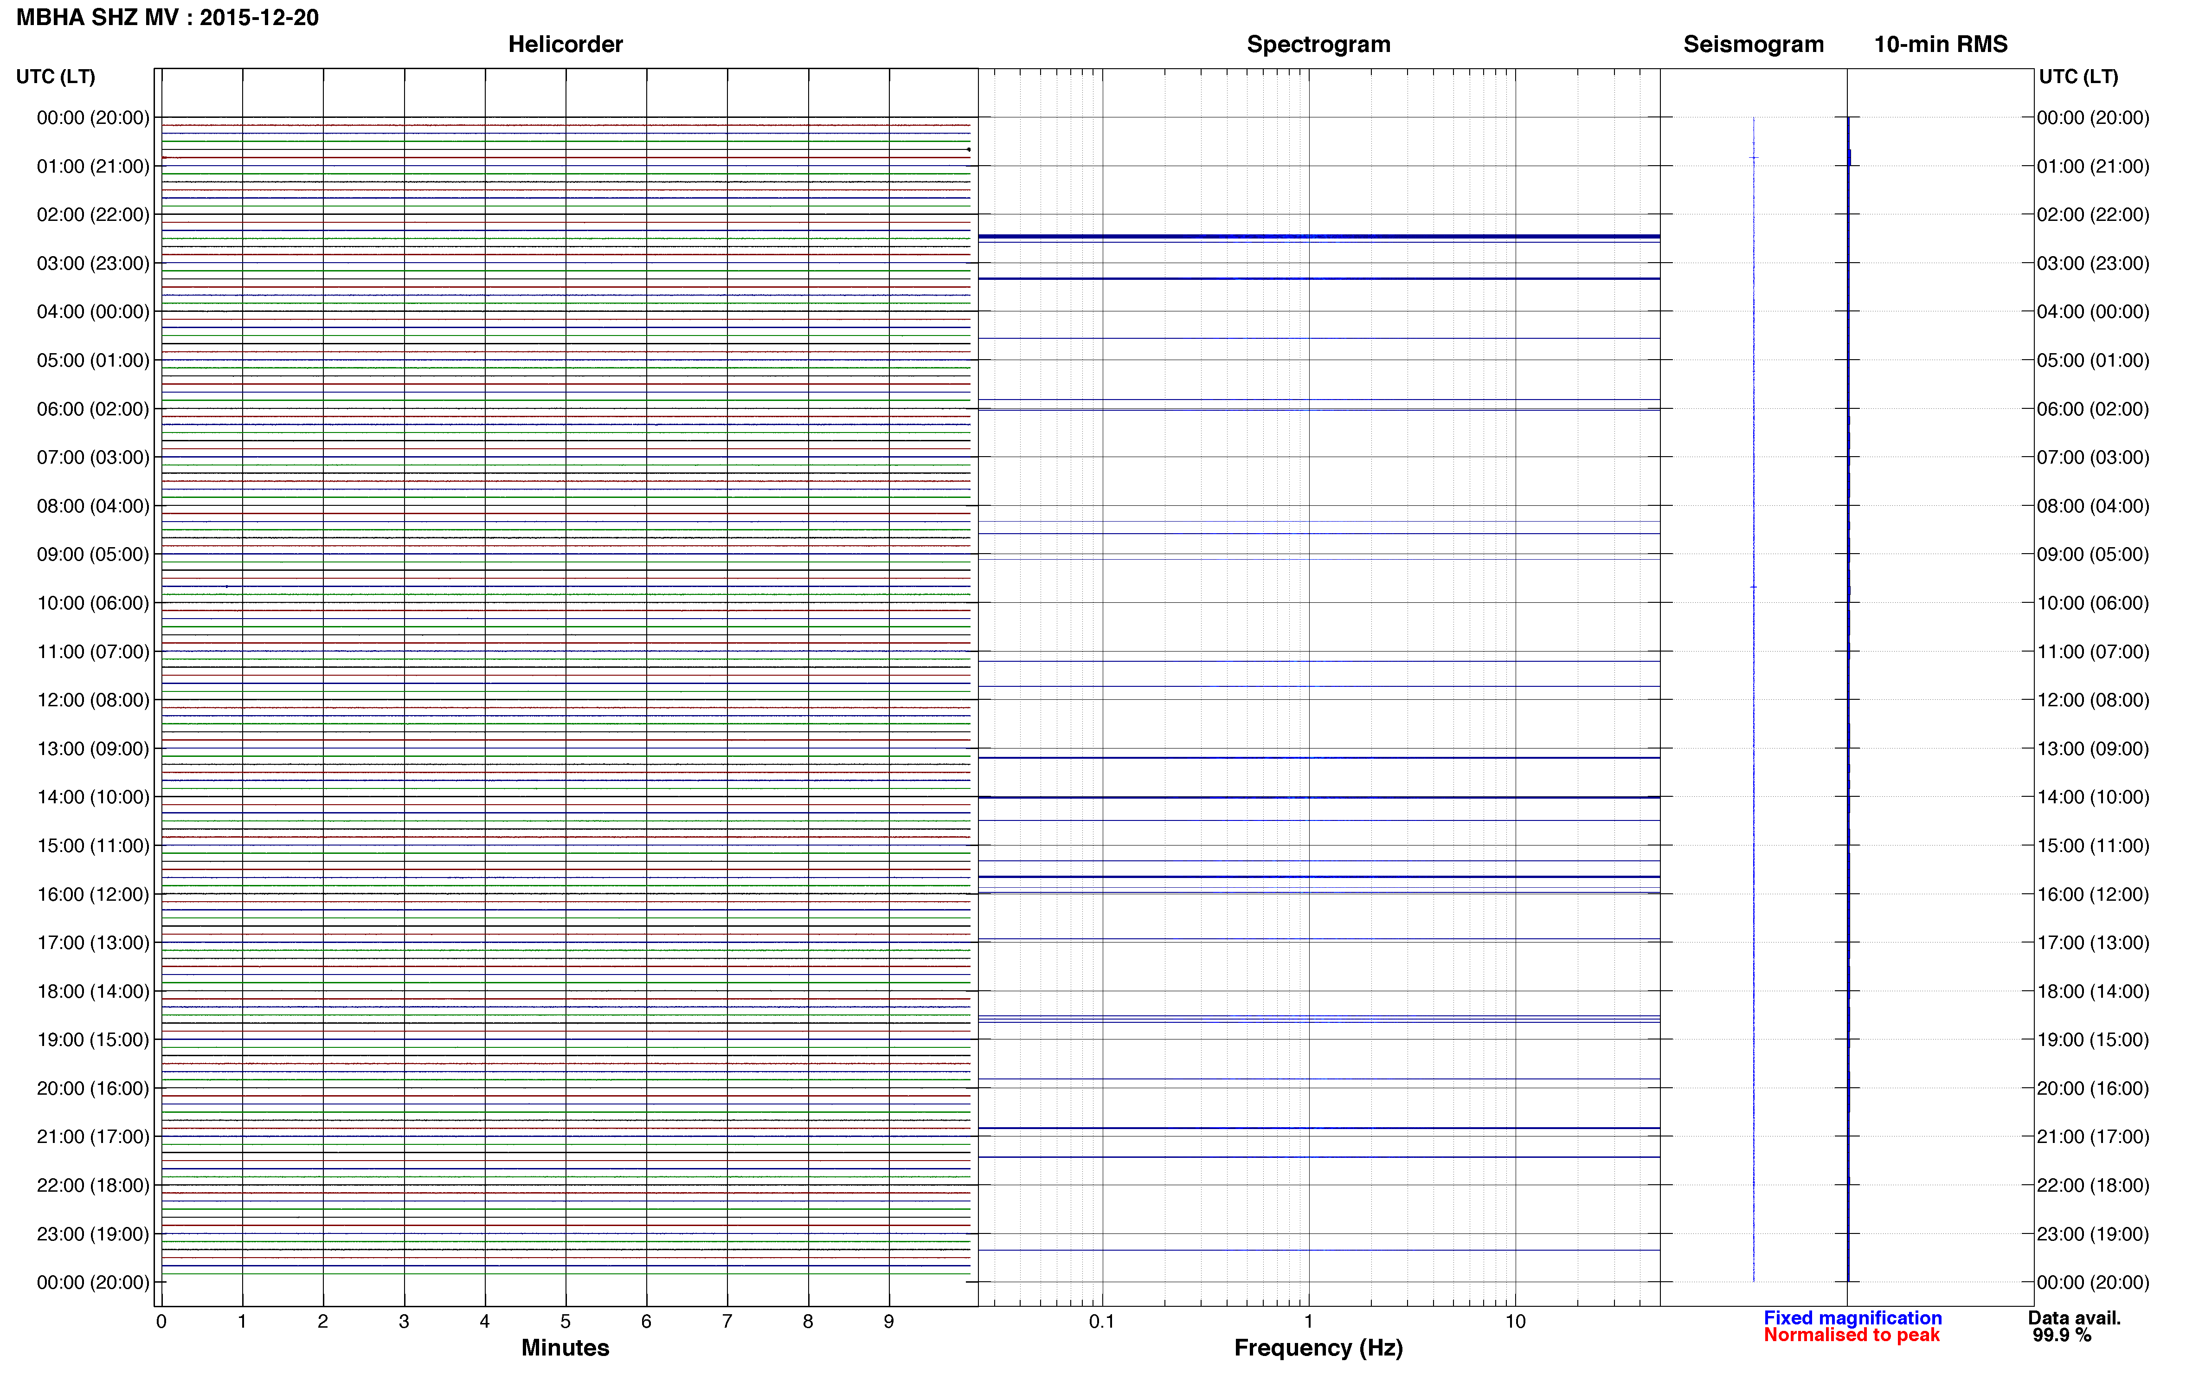Select the "Minutes" axis title

click(x=566, y=1348)
